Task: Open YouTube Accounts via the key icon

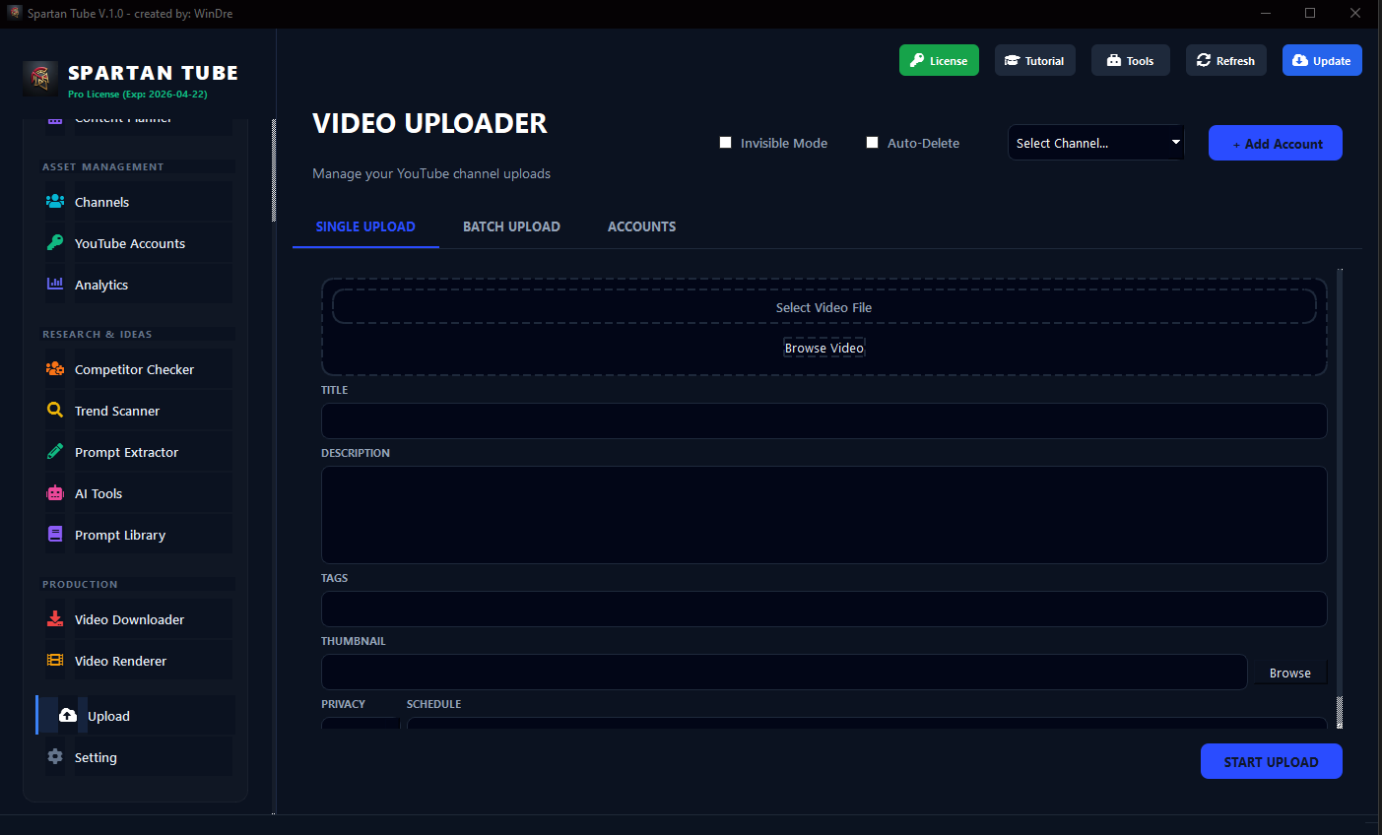Action: point(55,242)
